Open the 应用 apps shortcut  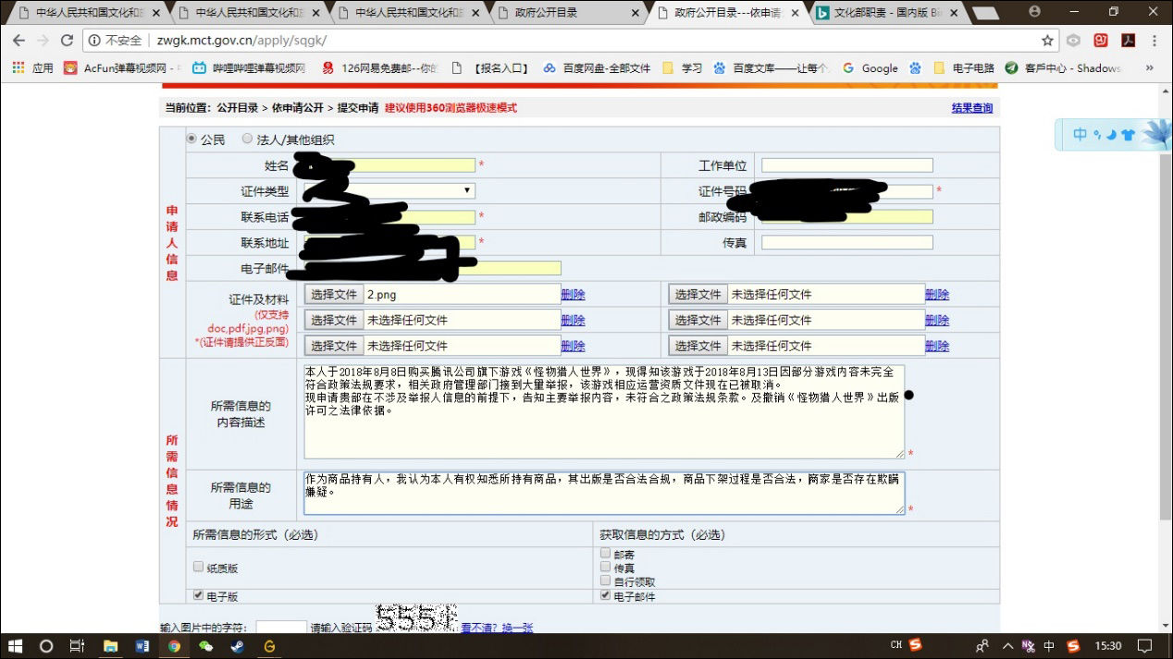coord(32,68)
